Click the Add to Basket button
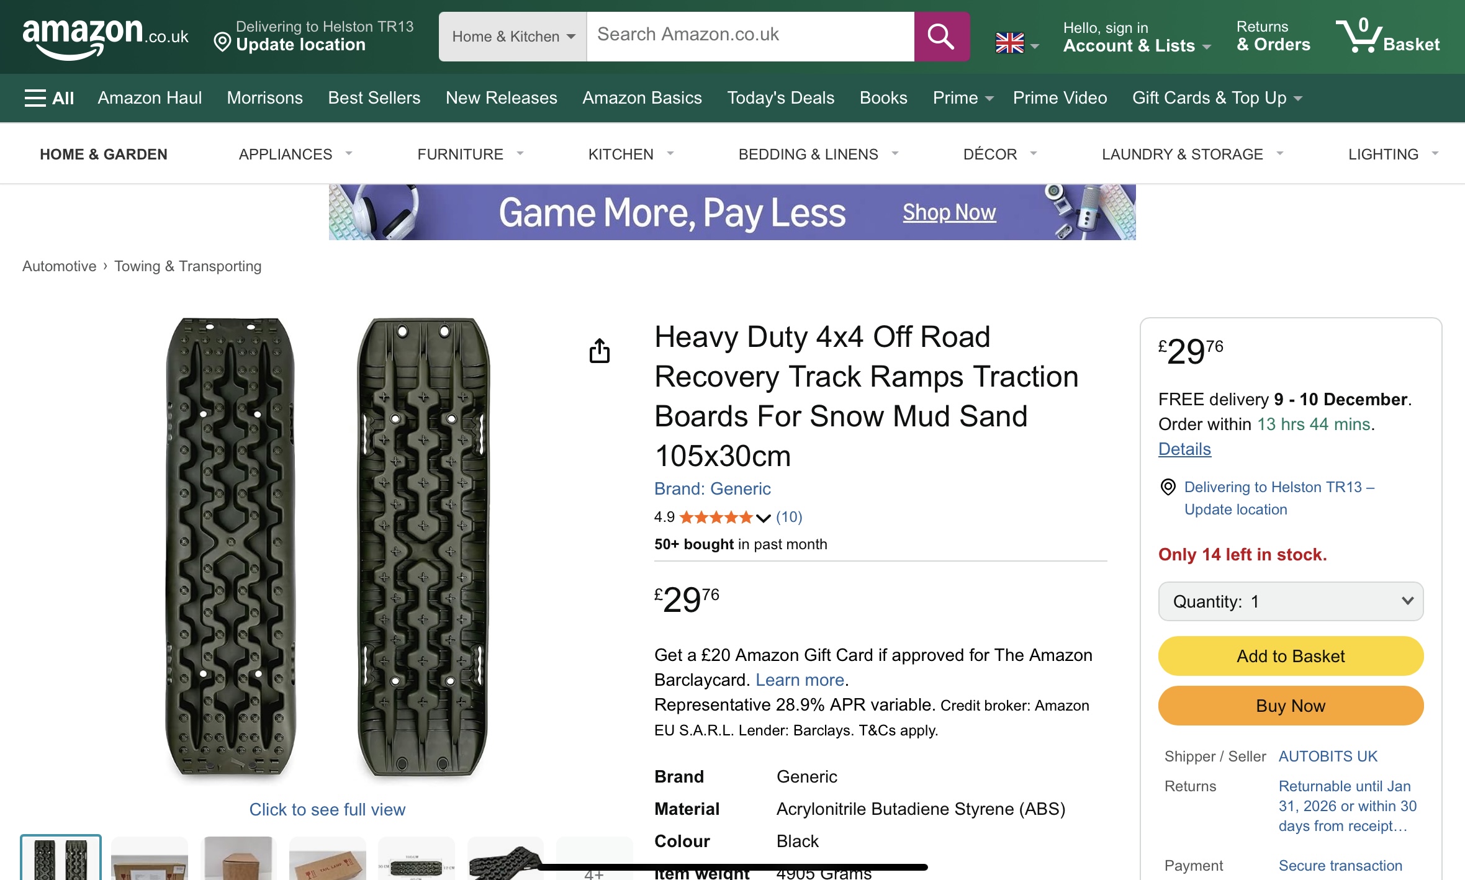This screenshot has height=880, width=1465. click(1291, 656)
